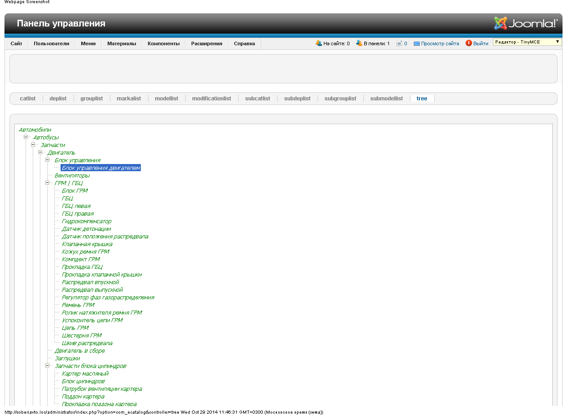
Task: Select the Кожух ремня ГРМ item
Action: point(85,251)
